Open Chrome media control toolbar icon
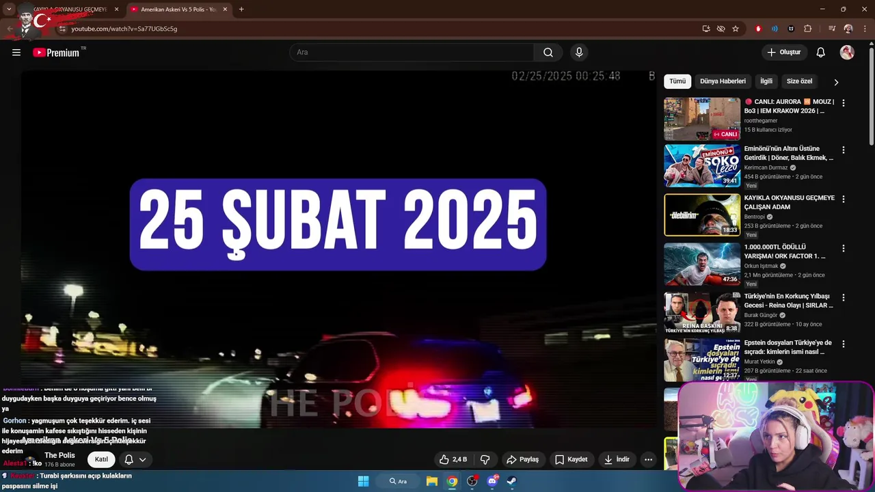The image size is (875, 492). click(832, 29)
